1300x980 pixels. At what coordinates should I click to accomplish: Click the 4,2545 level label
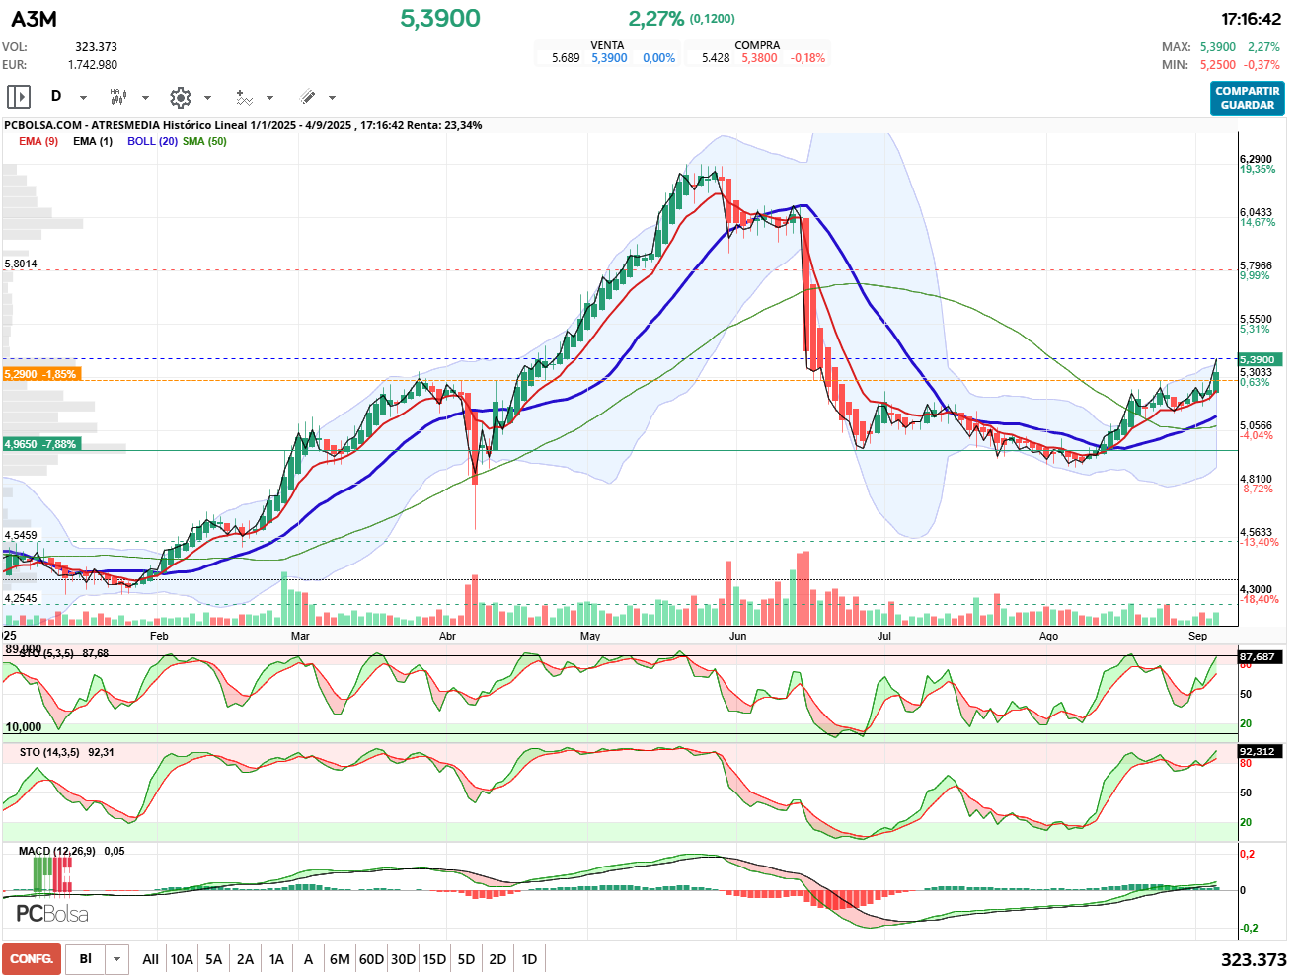(21, 599)
